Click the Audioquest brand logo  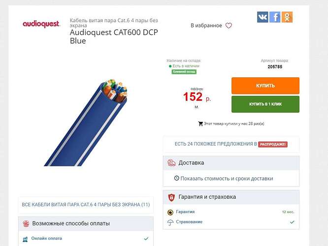[x=41, y=24]
